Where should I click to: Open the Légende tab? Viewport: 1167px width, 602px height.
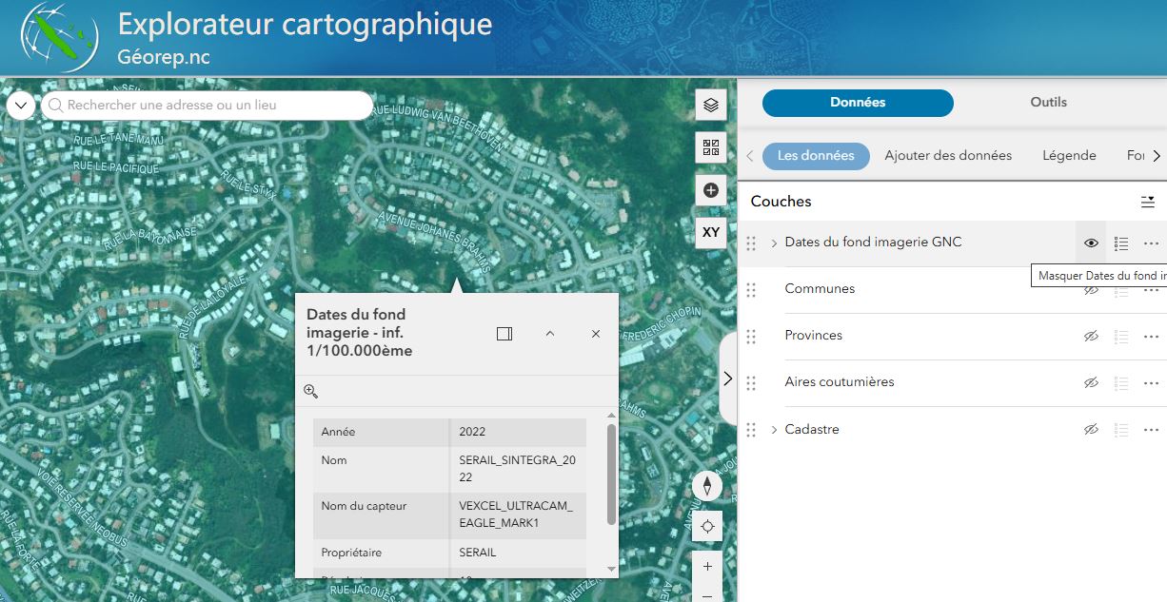coord(1069,156)
